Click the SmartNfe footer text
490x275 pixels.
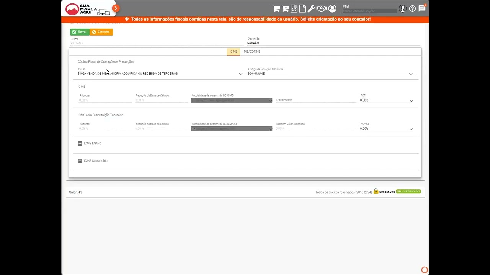[76, 192]
